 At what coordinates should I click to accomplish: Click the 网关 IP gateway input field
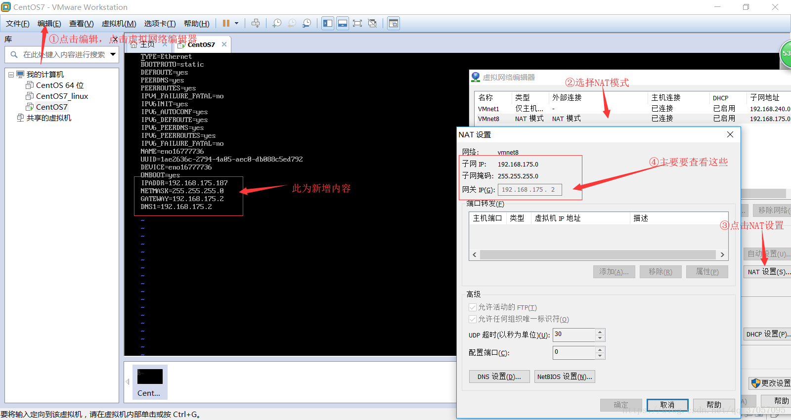click(530, 190)
